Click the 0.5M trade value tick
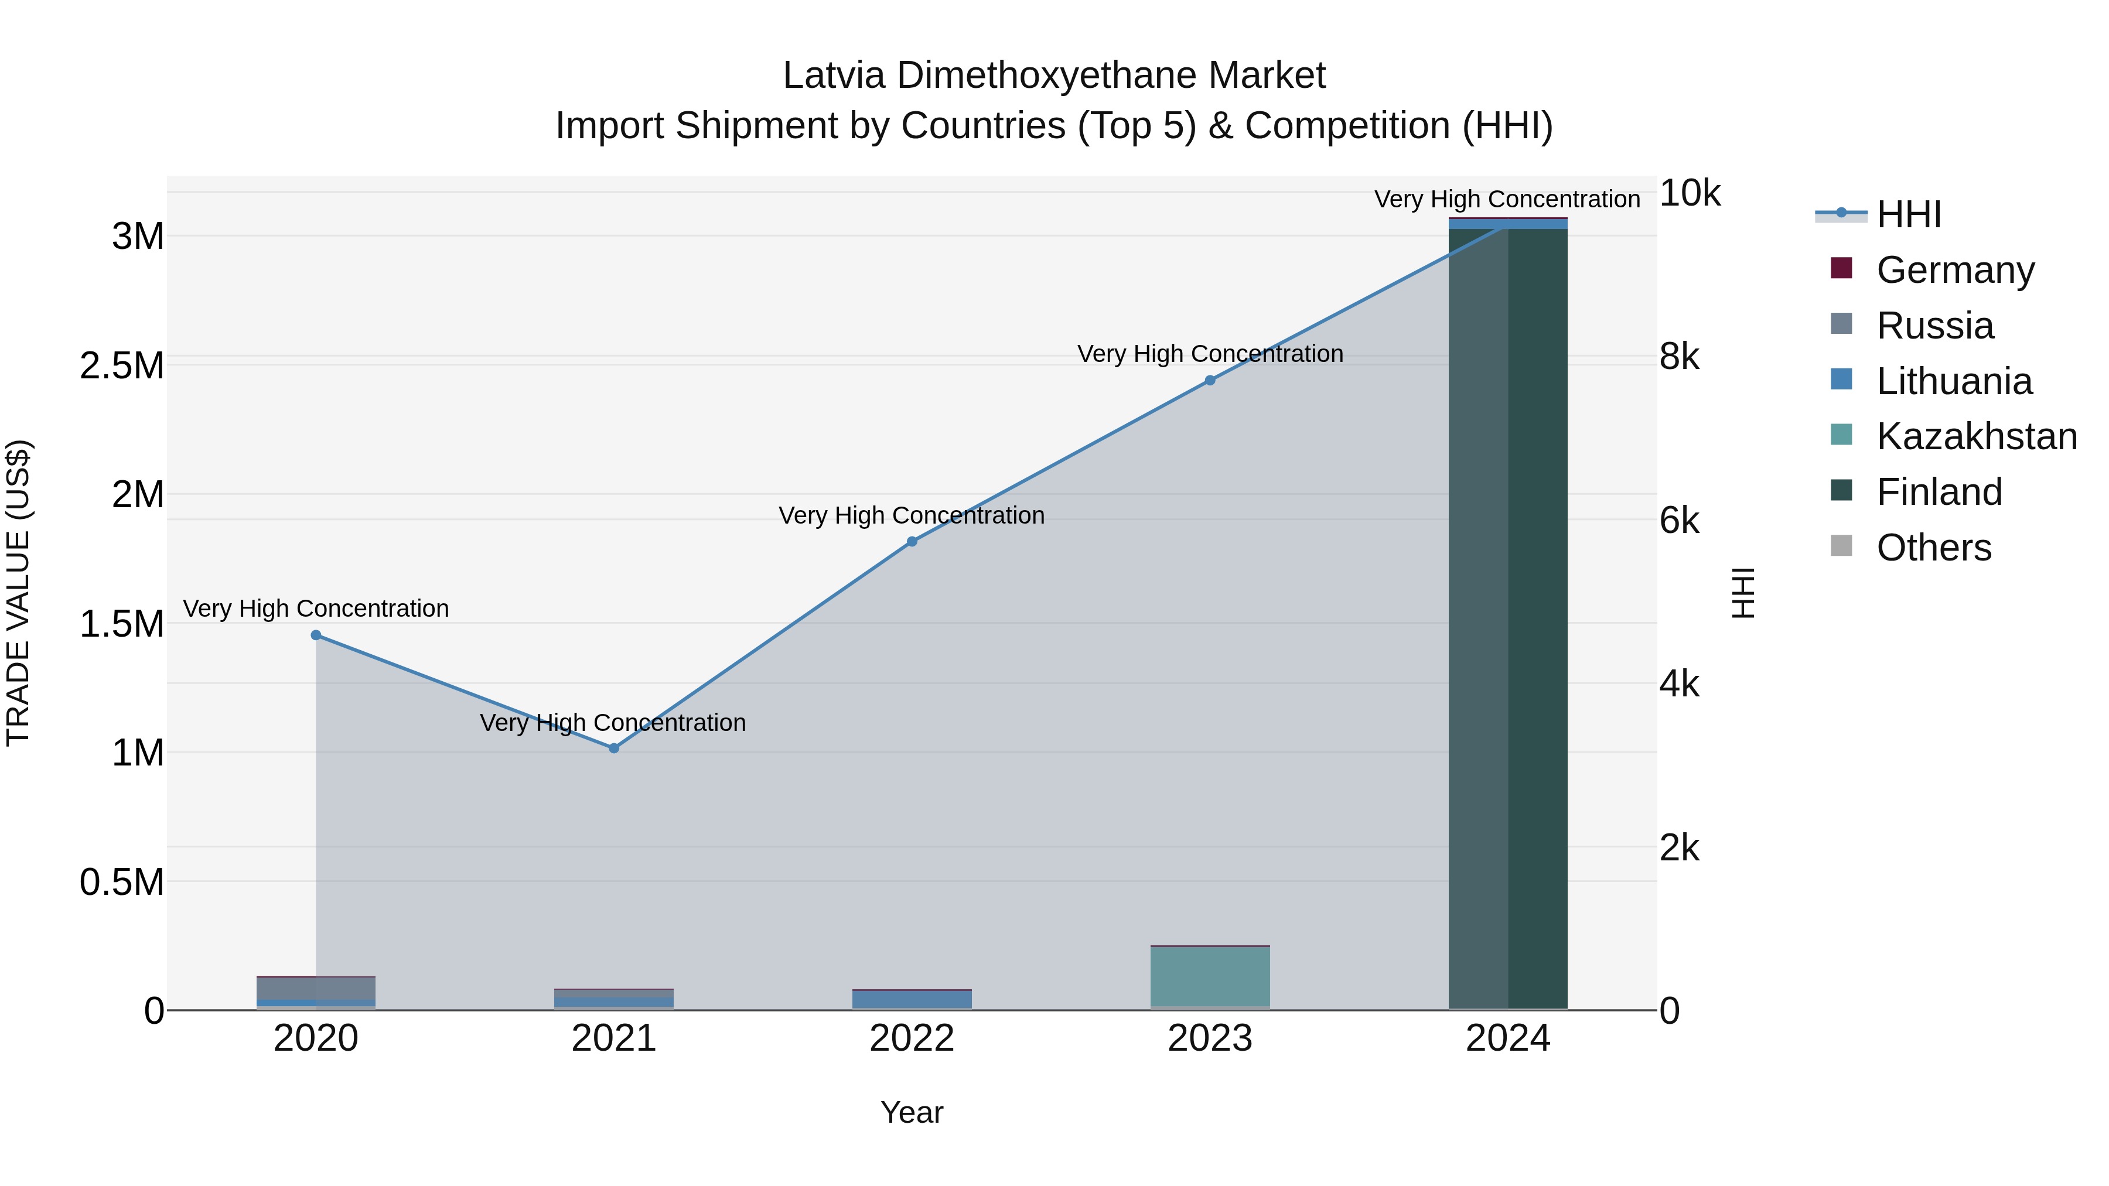 point(122,883)
